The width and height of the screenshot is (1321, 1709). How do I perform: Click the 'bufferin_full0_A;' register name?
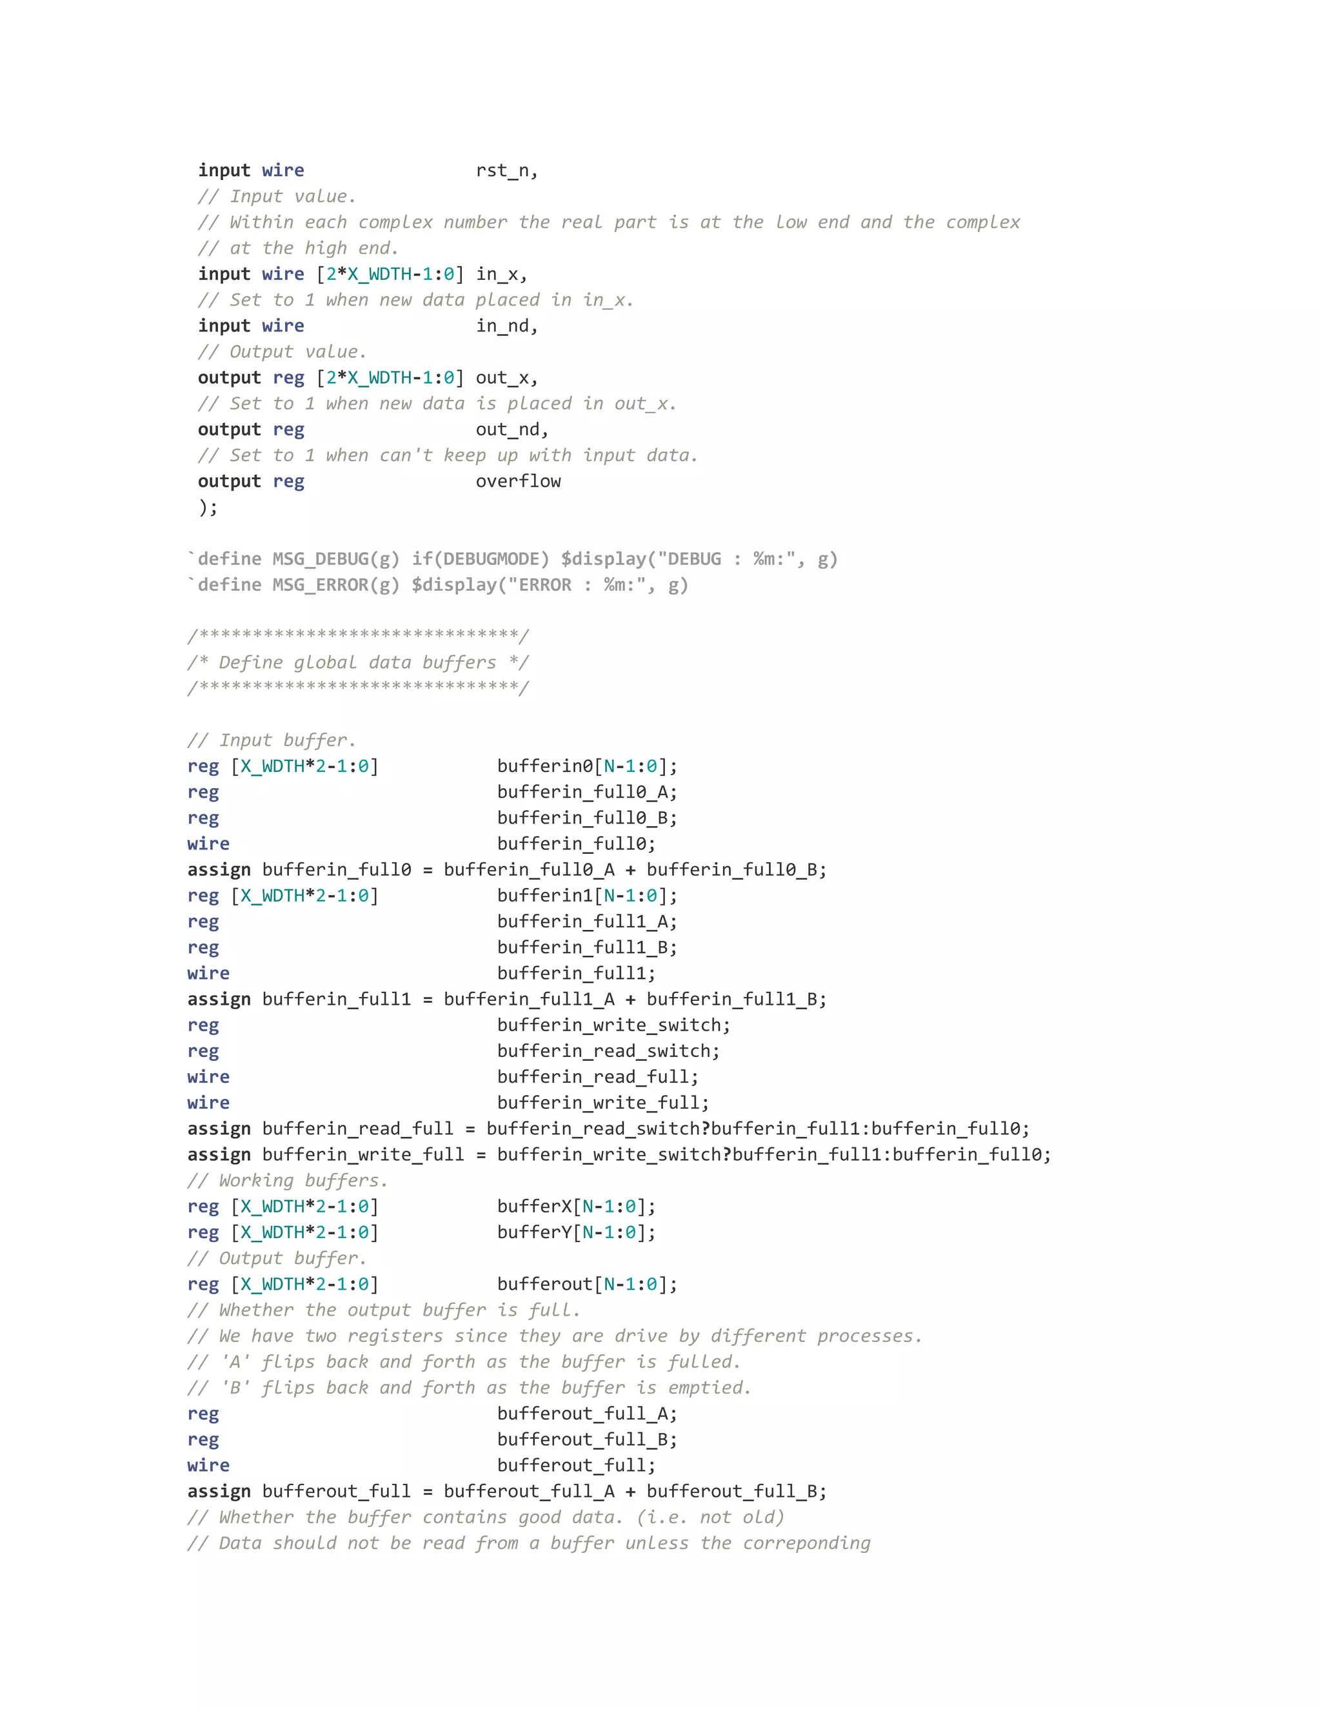(x=587, y=792)
